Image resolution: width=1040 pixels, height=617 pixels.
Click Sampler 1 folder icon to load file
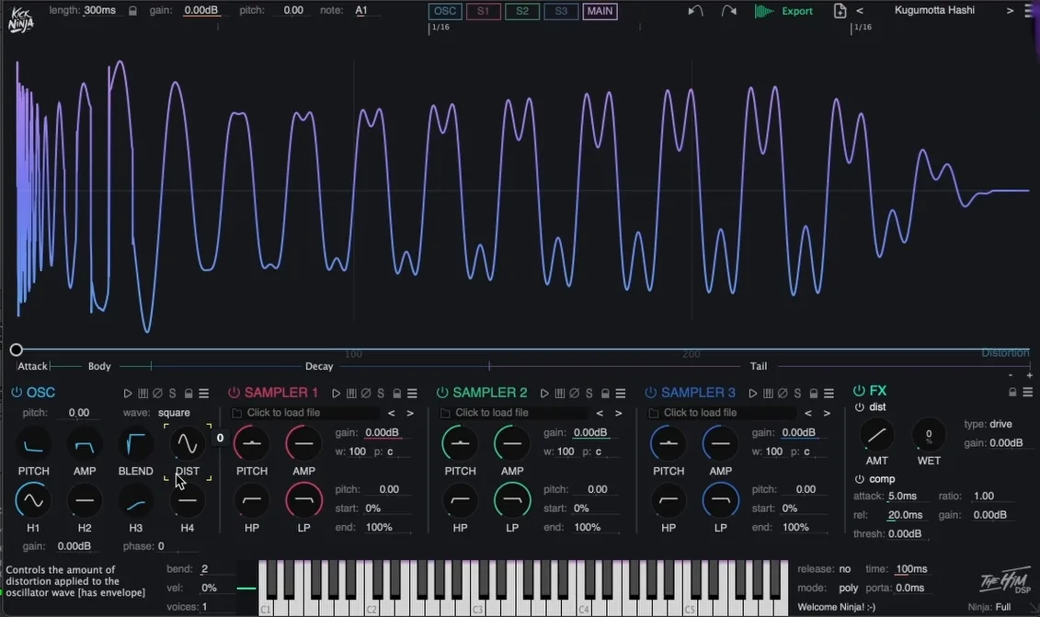[237, 413]
